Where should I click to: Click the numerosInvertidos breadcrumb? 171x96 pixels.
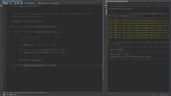click(40, 93)
